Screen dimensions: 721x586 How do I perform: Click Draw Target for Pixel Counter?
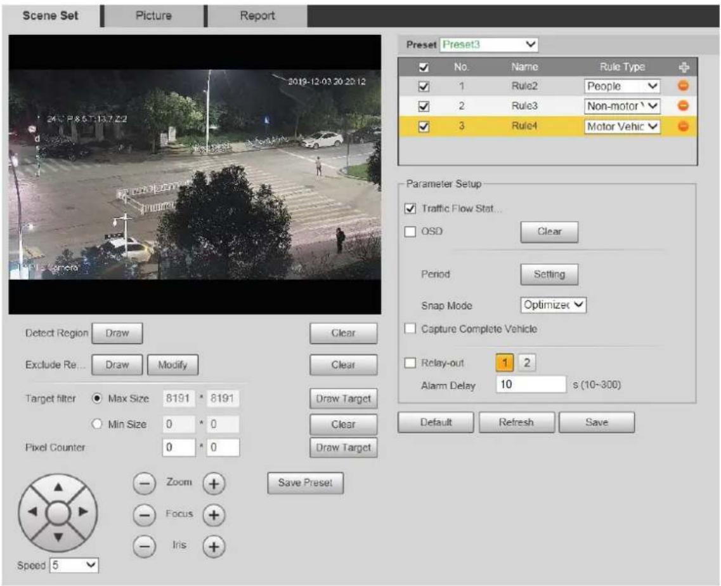pos(344,448)
